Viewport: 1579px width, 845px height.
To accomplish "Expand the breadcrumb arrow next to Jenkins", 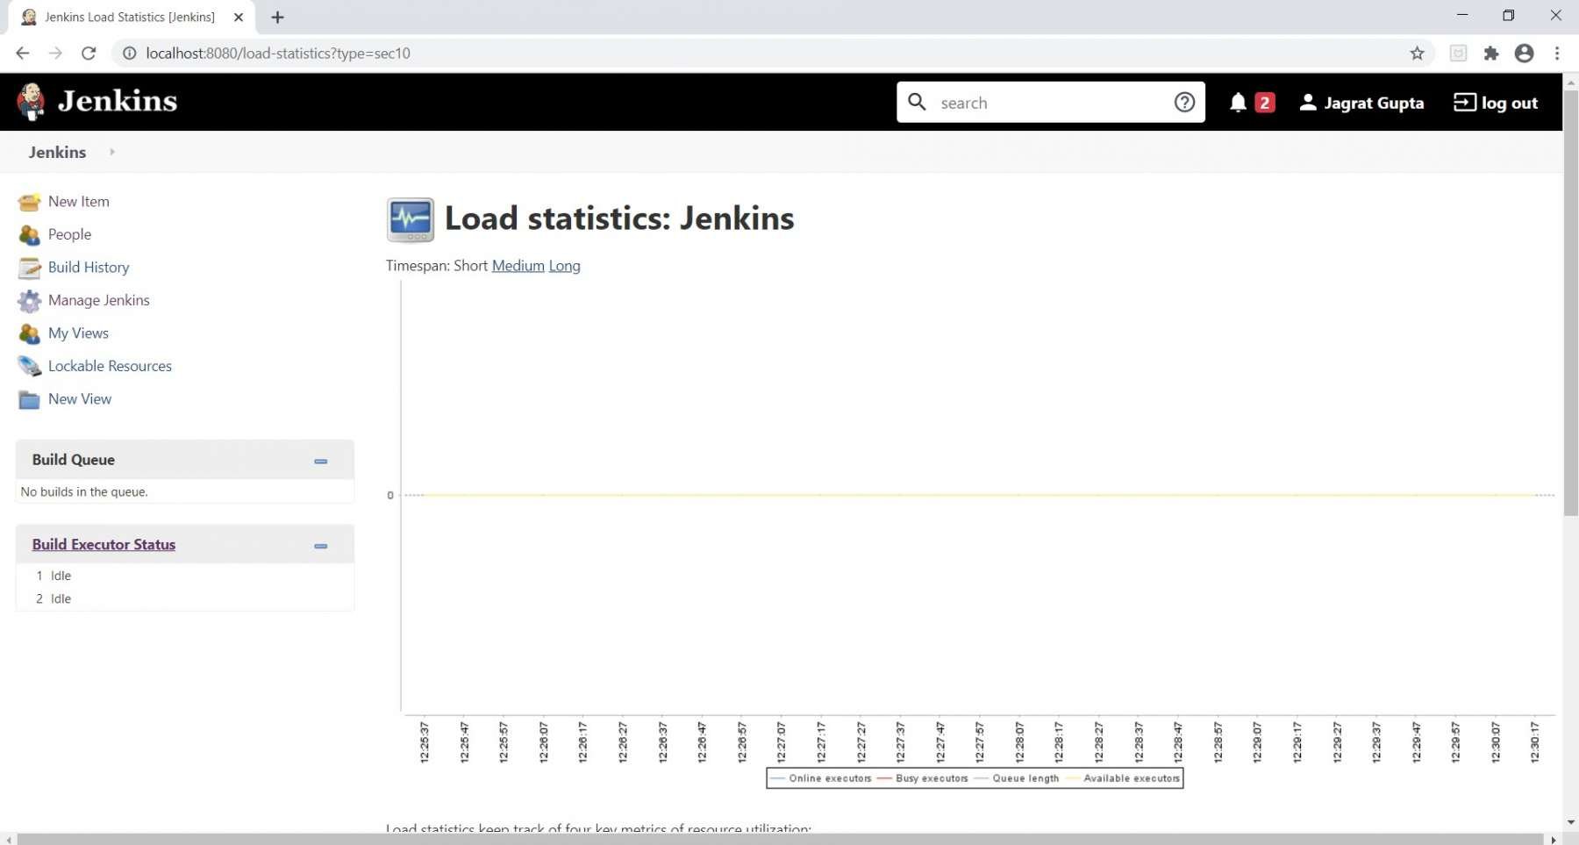I will point(111,152).
